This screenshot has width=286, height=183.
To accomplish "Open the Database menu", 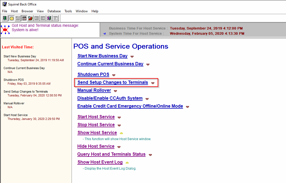I will [54, 11].
